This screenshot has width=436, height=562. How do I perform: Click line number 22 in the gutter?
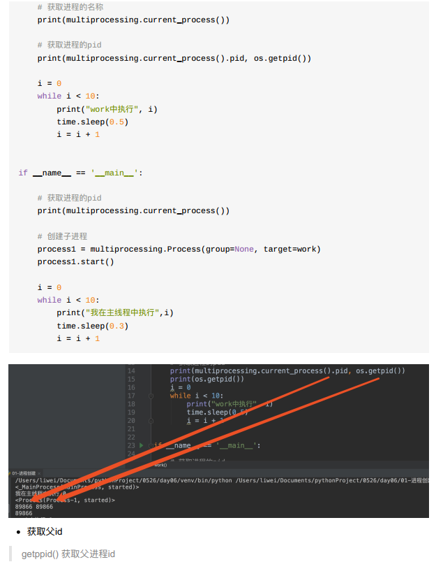pos(131,438)
